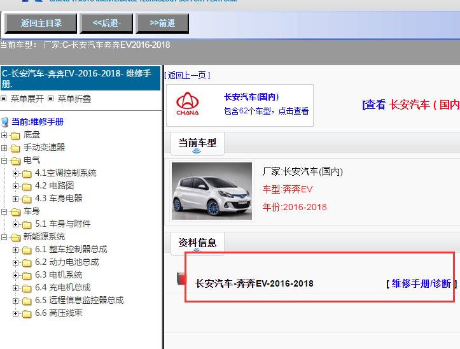Expand the 4.2 电路图 node
This screenshot has height=349, width=460.
tap(15, 186)
